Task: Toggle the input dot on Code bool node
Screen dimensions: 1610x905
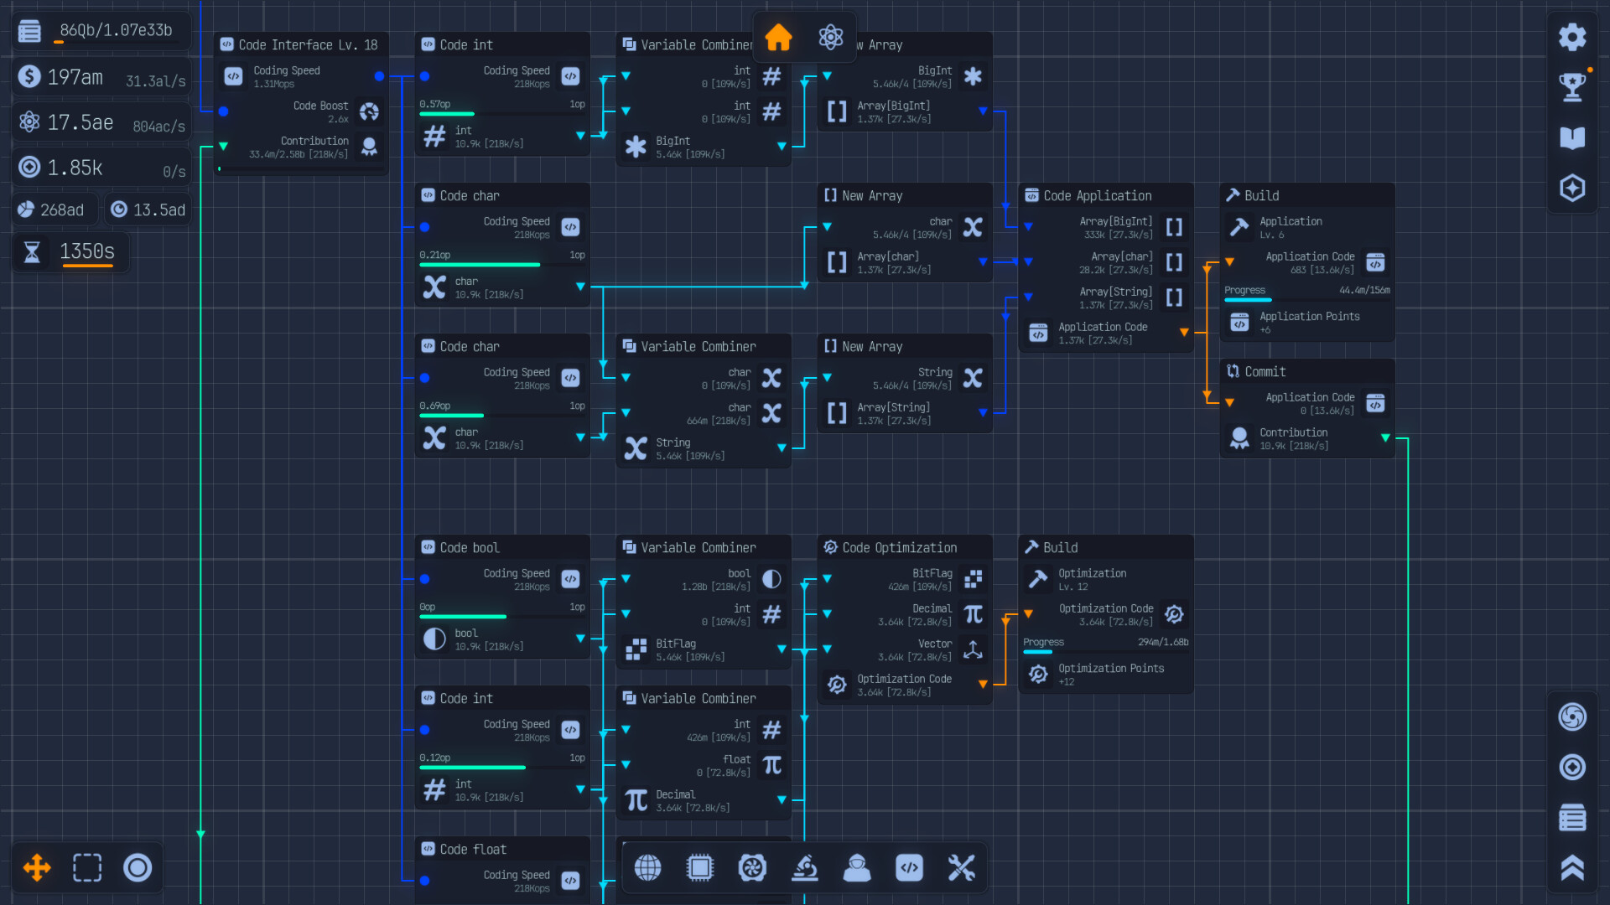Action: (425, 578)
